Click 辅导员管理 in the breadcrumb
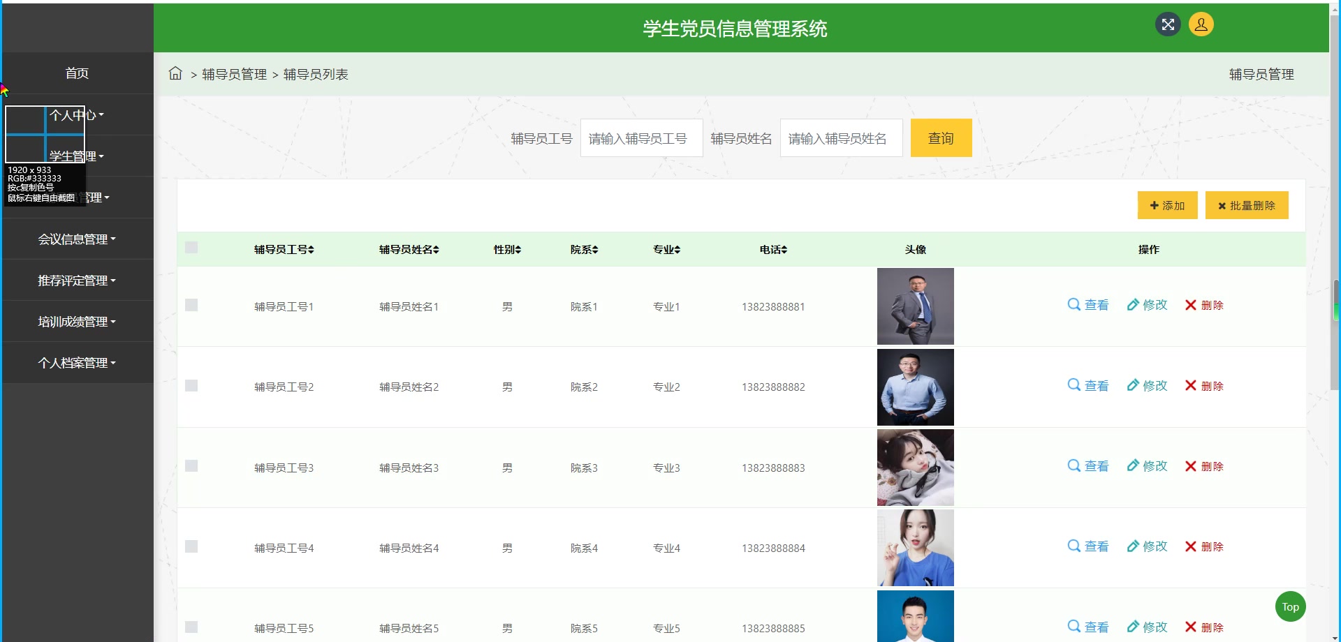 [x=235, y=74]
